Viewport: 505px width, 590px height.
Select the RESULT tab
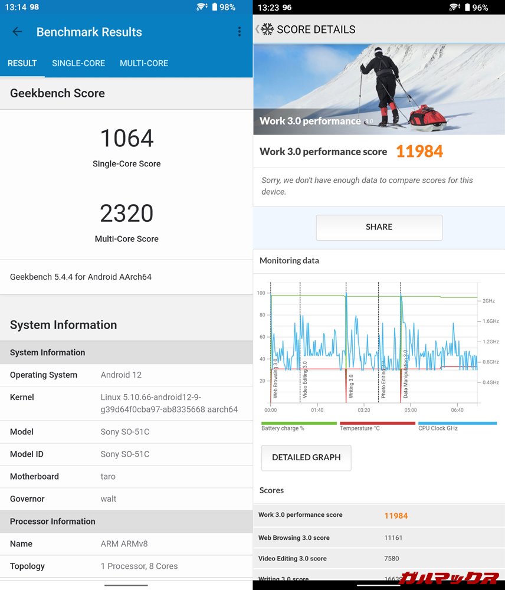point(22,63)
